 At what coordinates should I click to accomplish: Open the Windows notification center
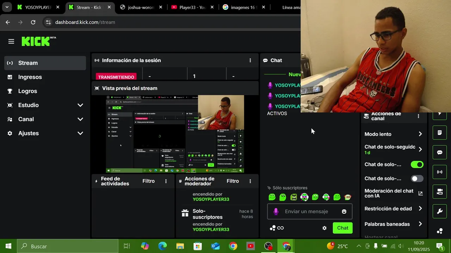point(440,246)
